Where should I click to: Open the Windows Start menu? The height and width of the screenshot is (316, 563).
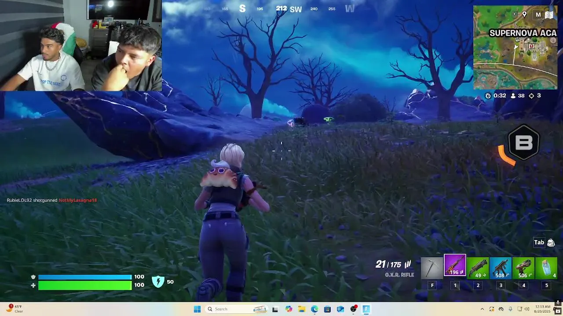tap(197, 309)
